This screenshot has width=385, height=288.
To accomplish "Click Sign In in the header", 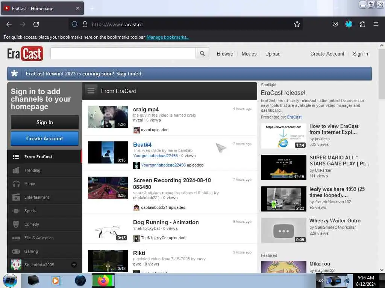I will [360, 54].
